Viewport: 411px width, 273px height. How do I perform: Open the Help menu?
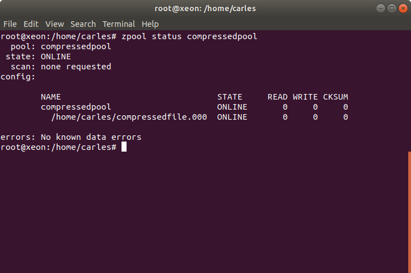tap(150, 24)
